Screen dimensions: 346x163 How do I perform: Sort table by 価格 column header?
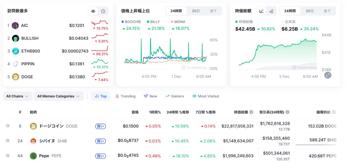135,112
